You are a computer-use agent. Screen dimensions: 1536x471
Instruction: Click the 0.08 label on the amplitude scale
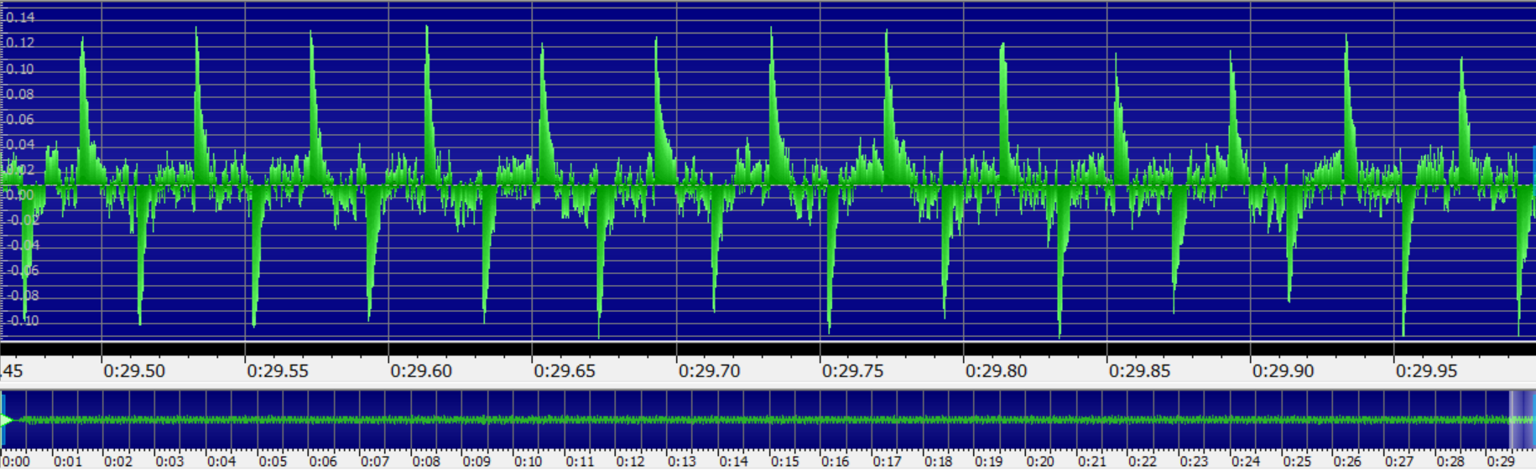pyautogui.click(x=20, y=95)
